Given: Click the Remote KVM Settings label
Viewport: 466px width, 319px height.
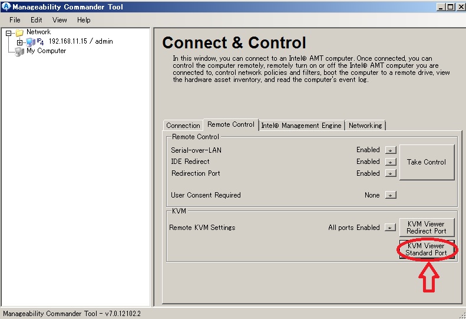Looking at the screenshot, I should [x=202, y=228].
